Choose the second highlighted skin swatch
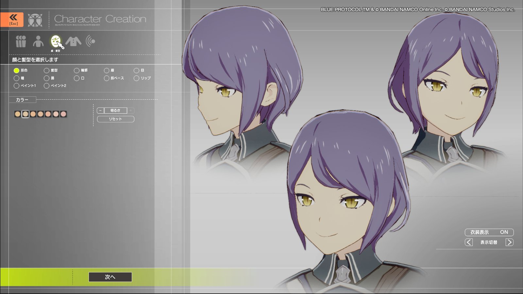Viewport: 523px width, 294px height. tap(25, 114)
